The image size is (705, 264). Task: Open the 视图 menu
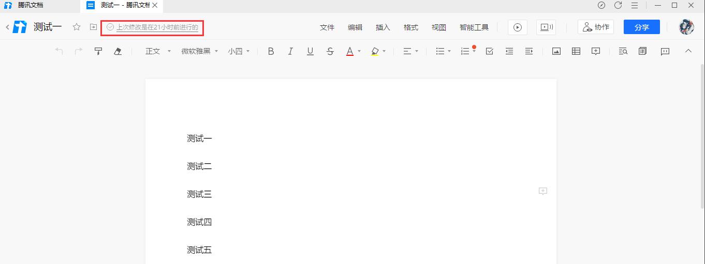[439, 27]
